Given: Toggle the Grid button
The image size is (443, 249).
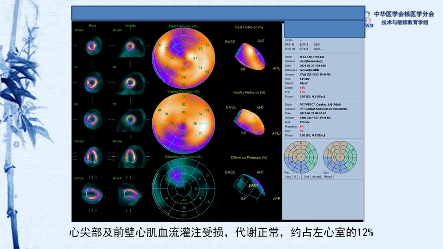Looking at the screenshot, I should (x=306, y=177).
